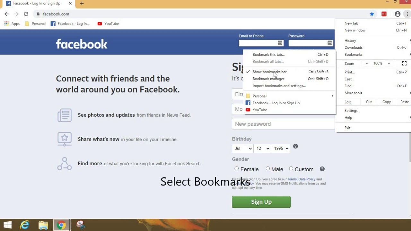Open Internet Explorer from the taskbar
The width and height of the screenshot is (411, 231).
[x=25, y=225]
